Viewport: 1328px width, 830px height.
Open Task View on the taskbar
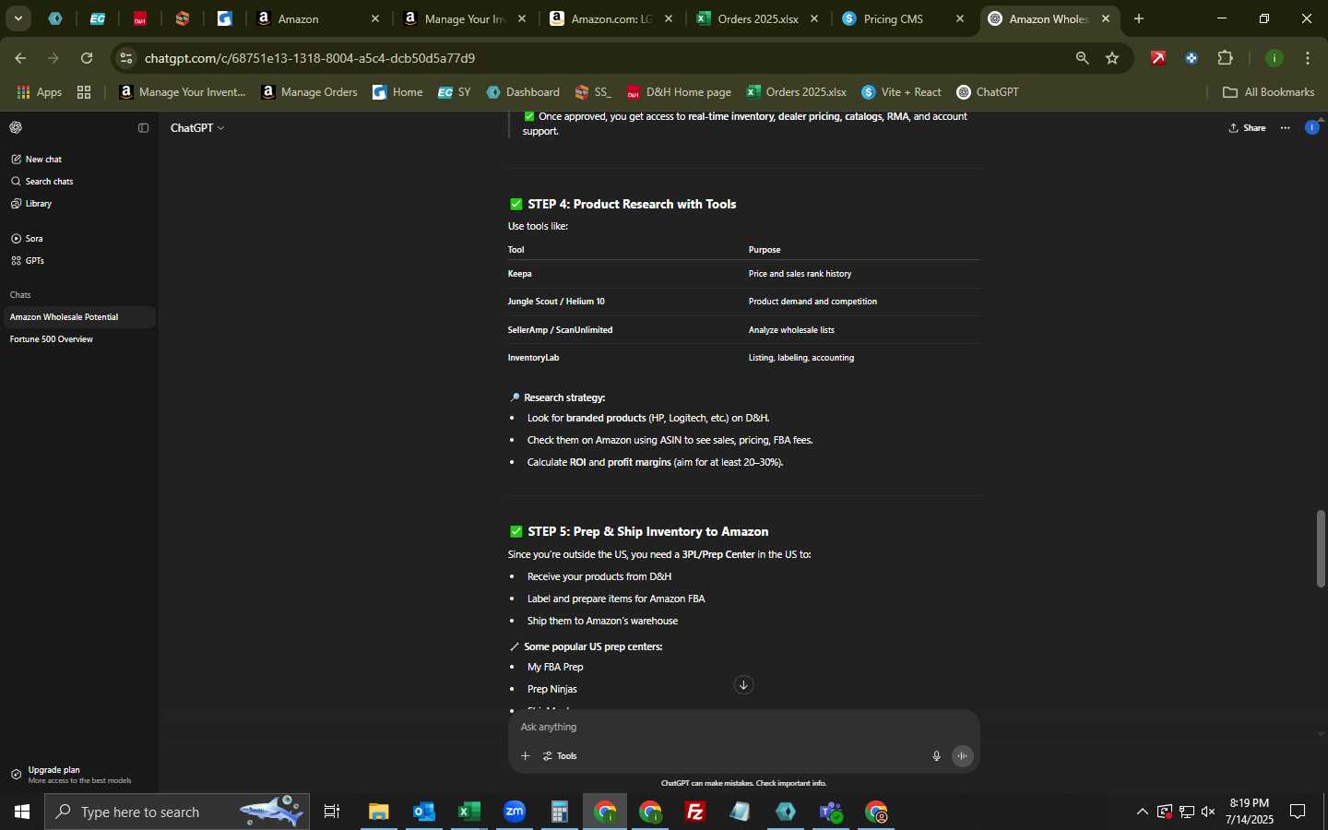point(332,812)
